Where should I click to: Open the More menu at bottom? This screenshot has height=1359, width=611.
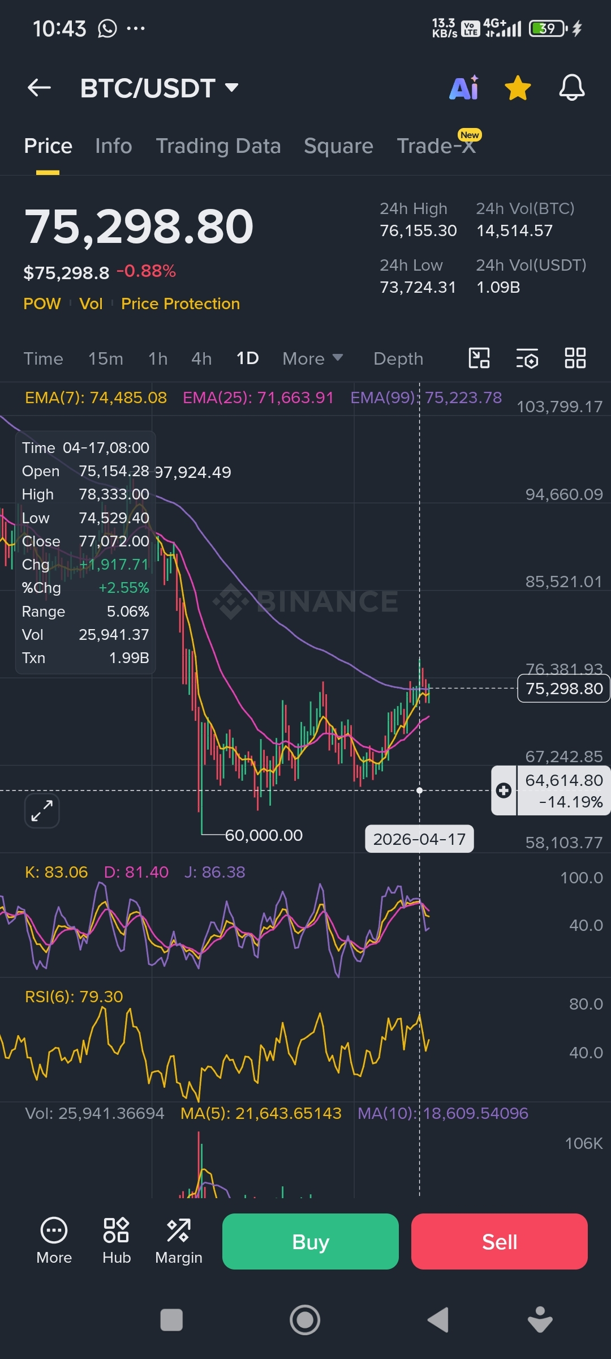(54, 1241)
